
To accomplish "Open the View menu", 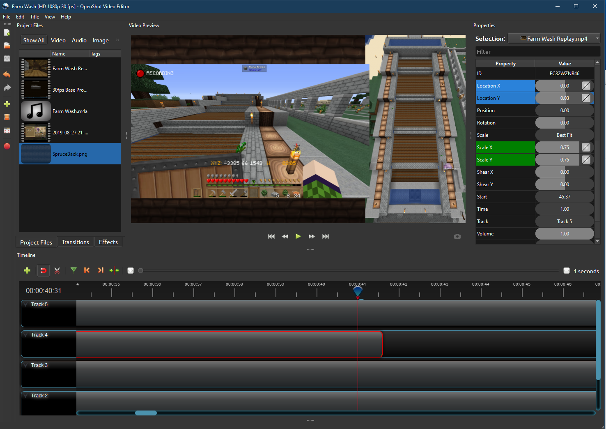I will pos(50,17).
